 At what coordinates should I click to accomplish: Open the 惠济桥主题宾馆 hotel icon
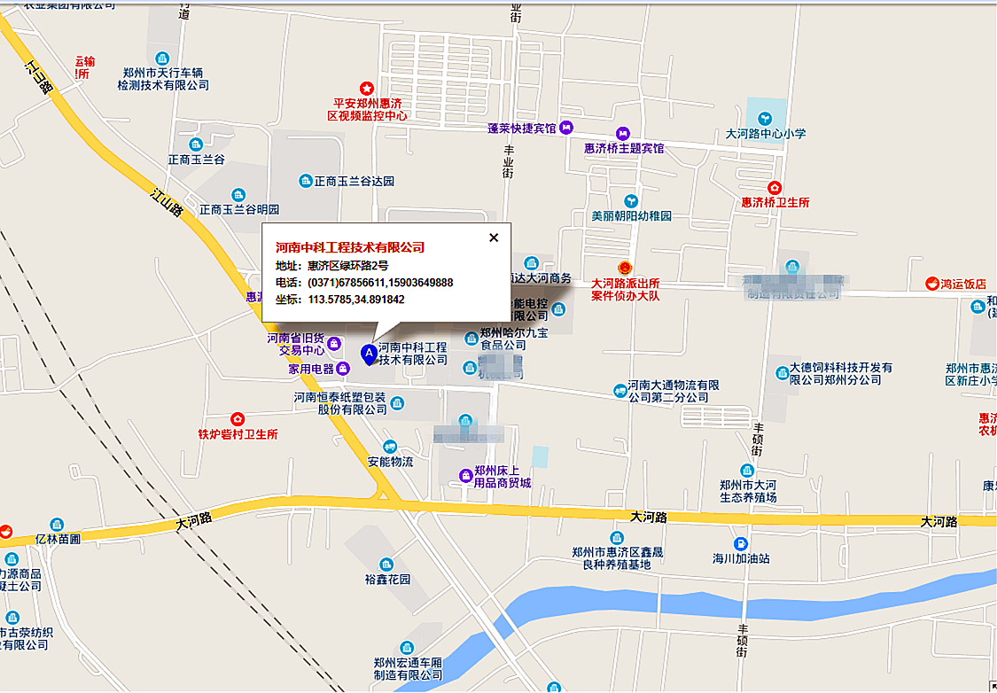(x=624, y=134)
